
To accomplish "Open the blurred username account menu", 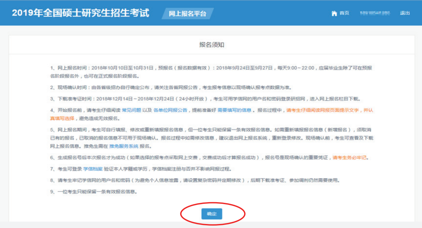I will pos(374,13).
